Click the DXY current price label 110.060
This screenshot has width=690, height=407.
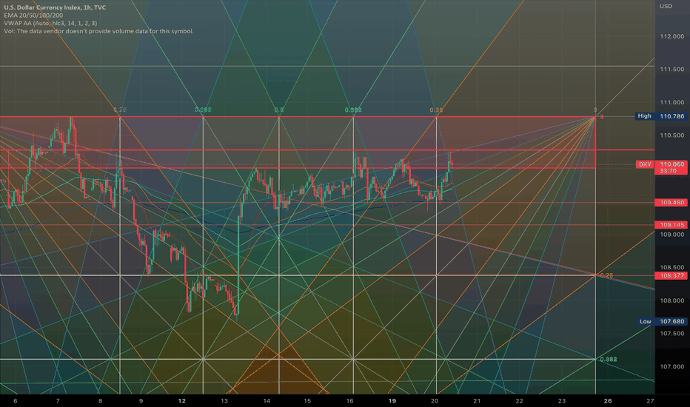(x=661, y=167)
